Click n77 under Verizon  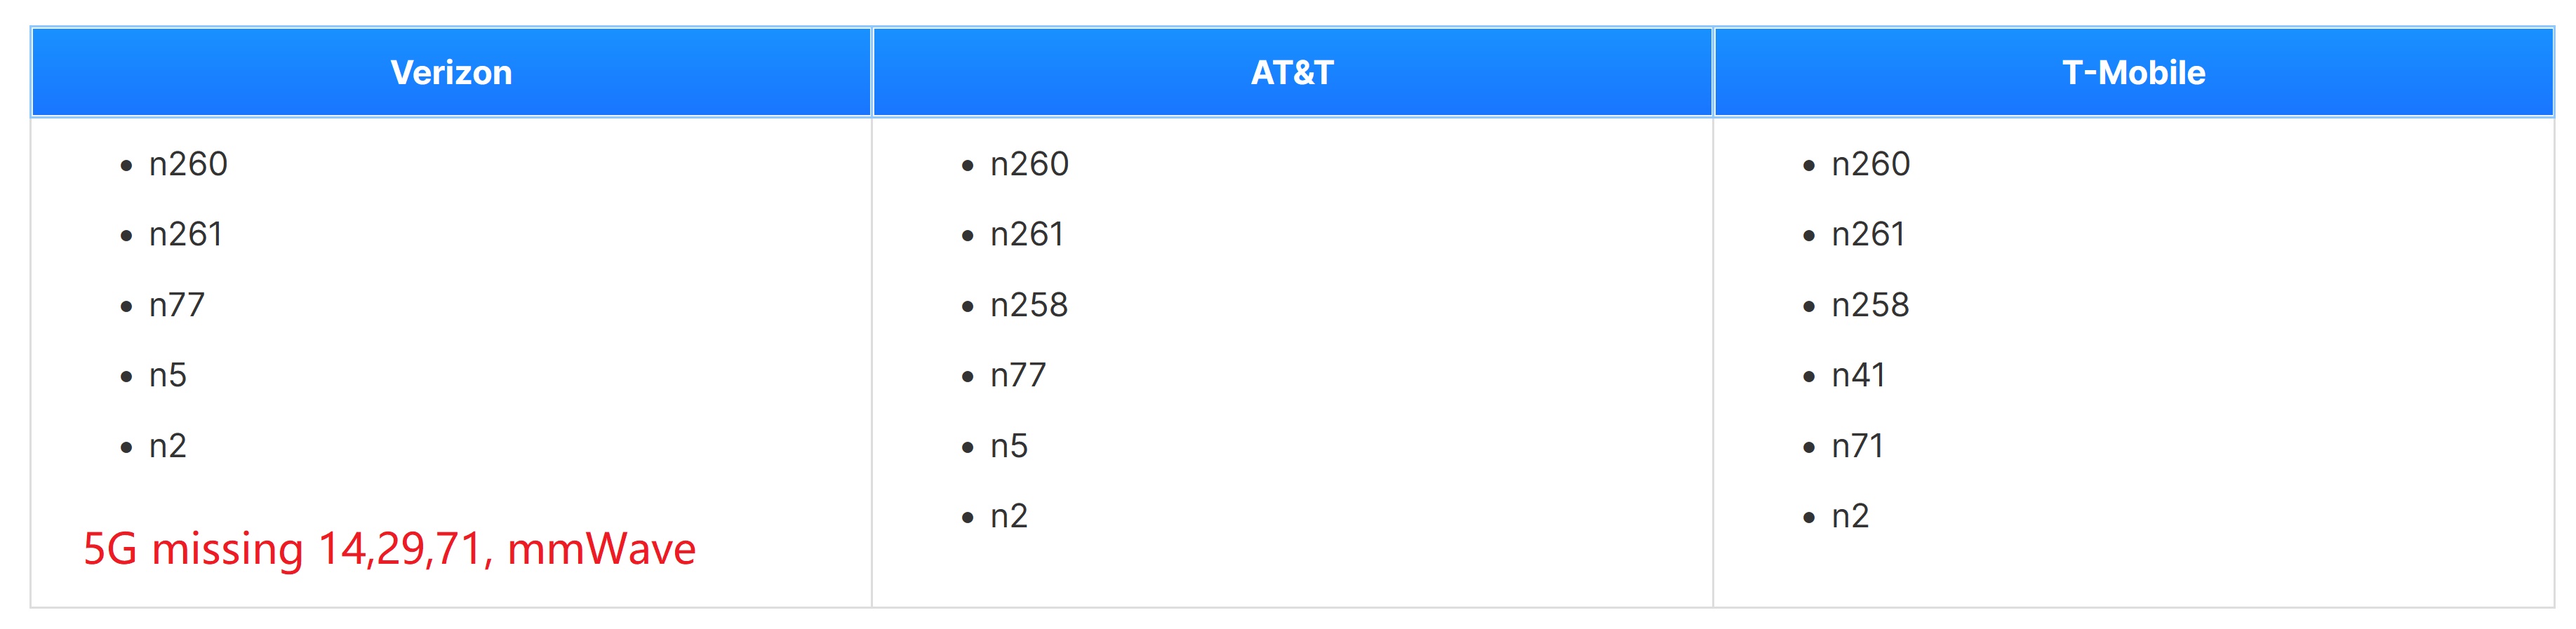coord(177,305)
